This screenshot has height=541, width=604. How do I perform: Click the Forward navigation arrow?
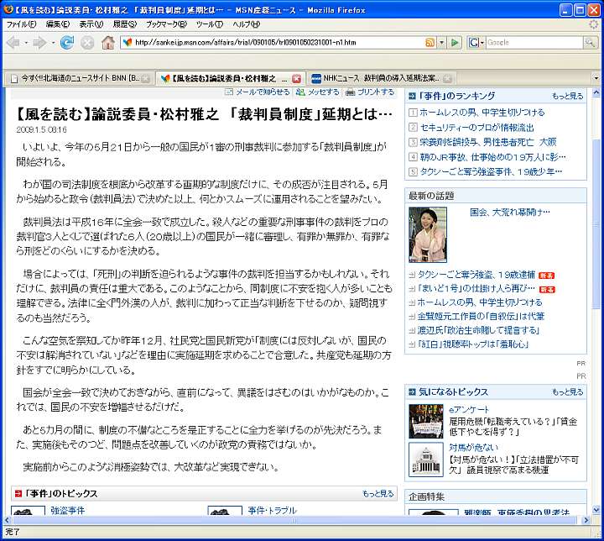pyautogui.click(x=39, y=42)
